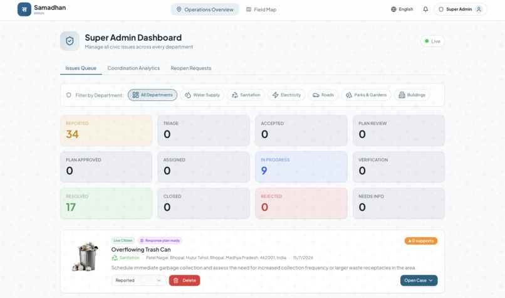Filter issues by Water Supply
The image size is (505, 298).
click(202, 95)
